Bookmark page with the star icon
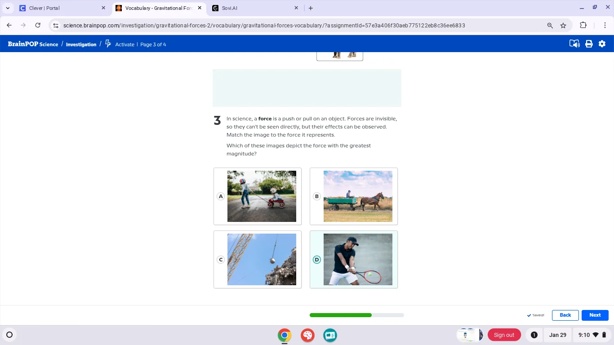614x345 pixels. coord(563,26)
